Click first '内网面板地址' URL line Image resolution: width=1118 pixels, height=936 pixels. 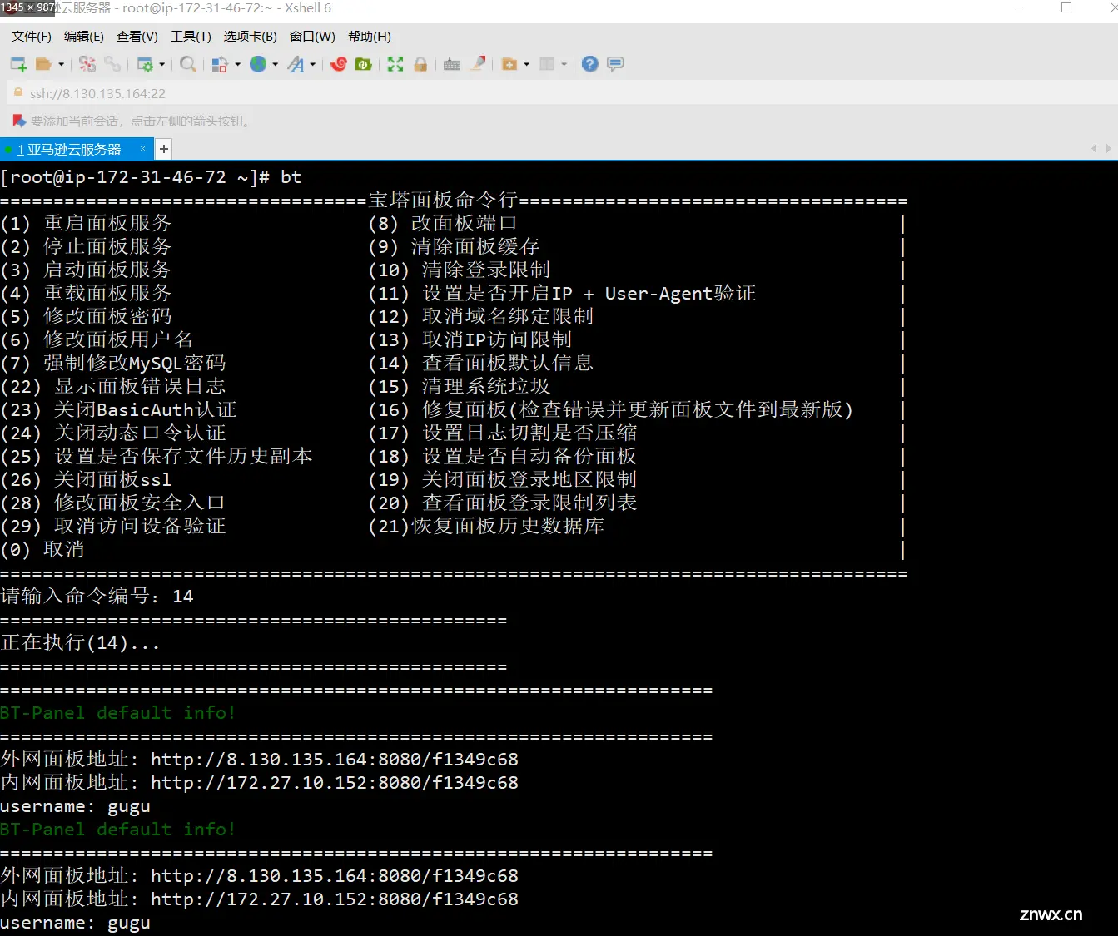tap(259, 782)
